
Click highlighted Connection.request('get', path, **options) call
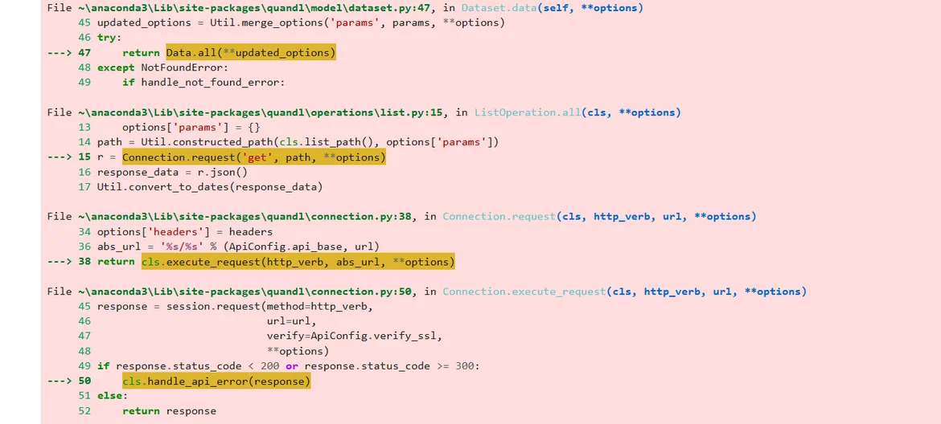click(x=253, y=157)
